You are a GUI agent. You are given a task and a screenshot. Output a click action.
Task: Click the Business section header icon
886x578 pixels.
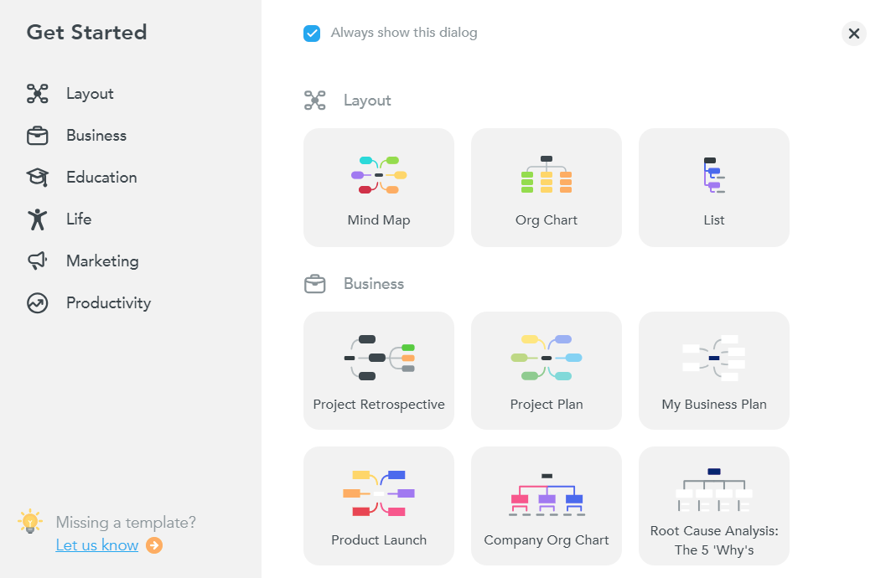(315, 283)
